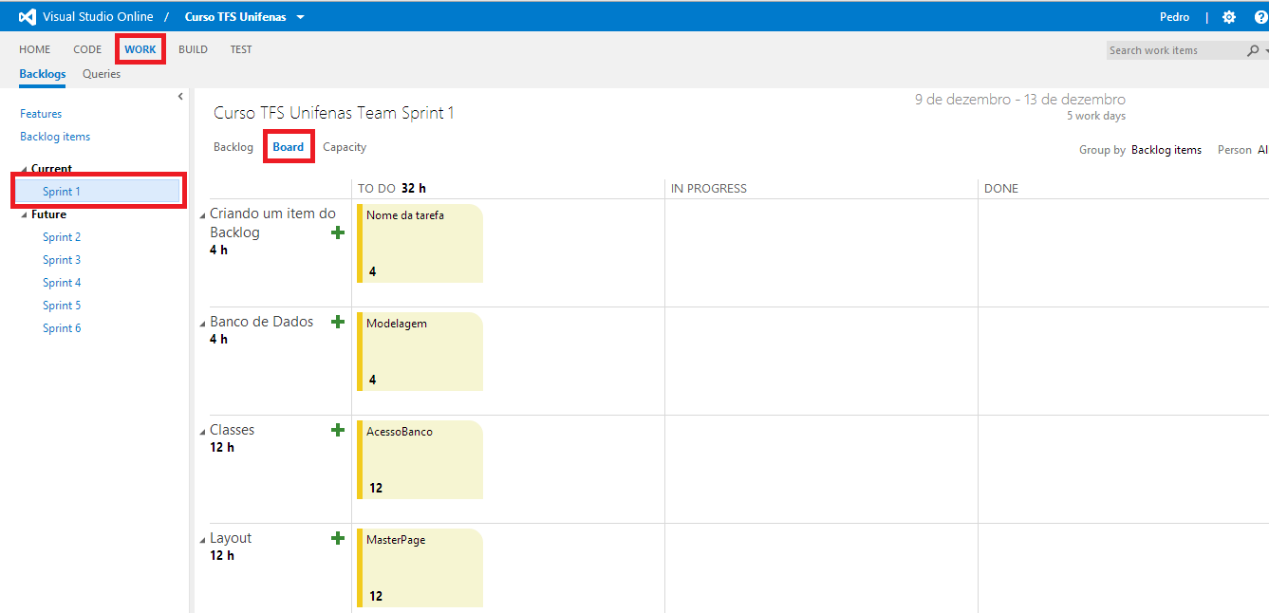This screenshot has height=613, width=1269.
Task: Open the CODE hub
Action: point(87,49)
